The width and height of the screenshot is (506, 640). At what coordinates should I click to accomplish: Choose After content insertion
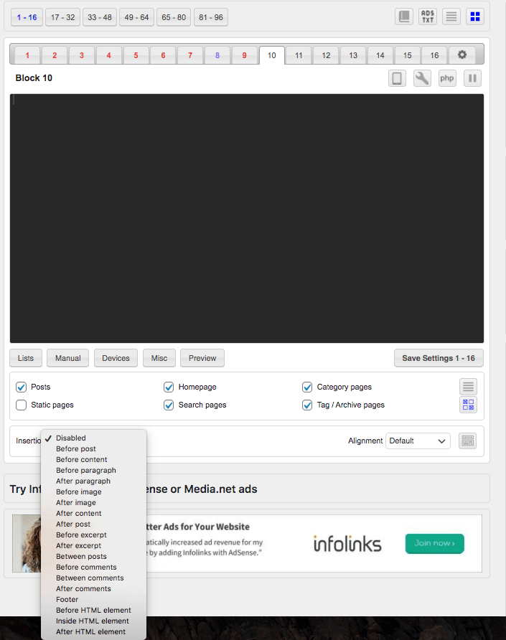click(93, 513)
